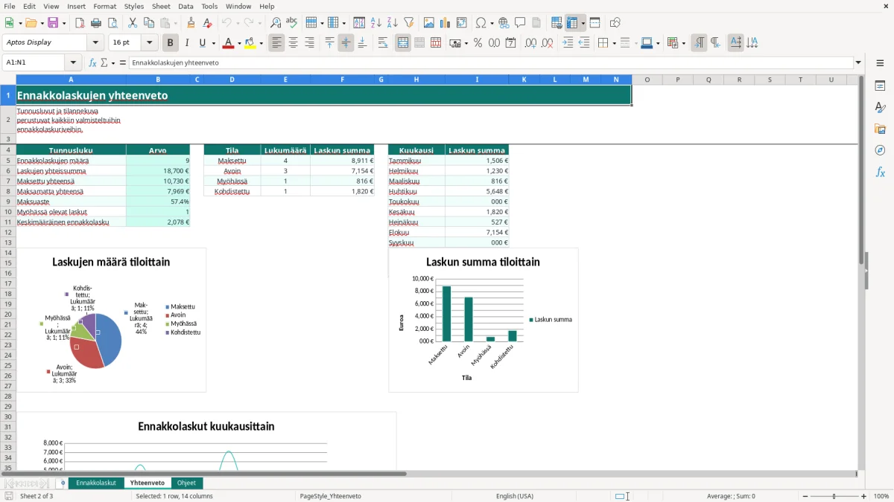Open the Data menu
The image size is (894, 502).
[x=186, y=6]
